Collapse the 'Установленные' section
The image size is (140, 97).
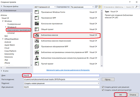pyautogui.click(x=1, y=10)
